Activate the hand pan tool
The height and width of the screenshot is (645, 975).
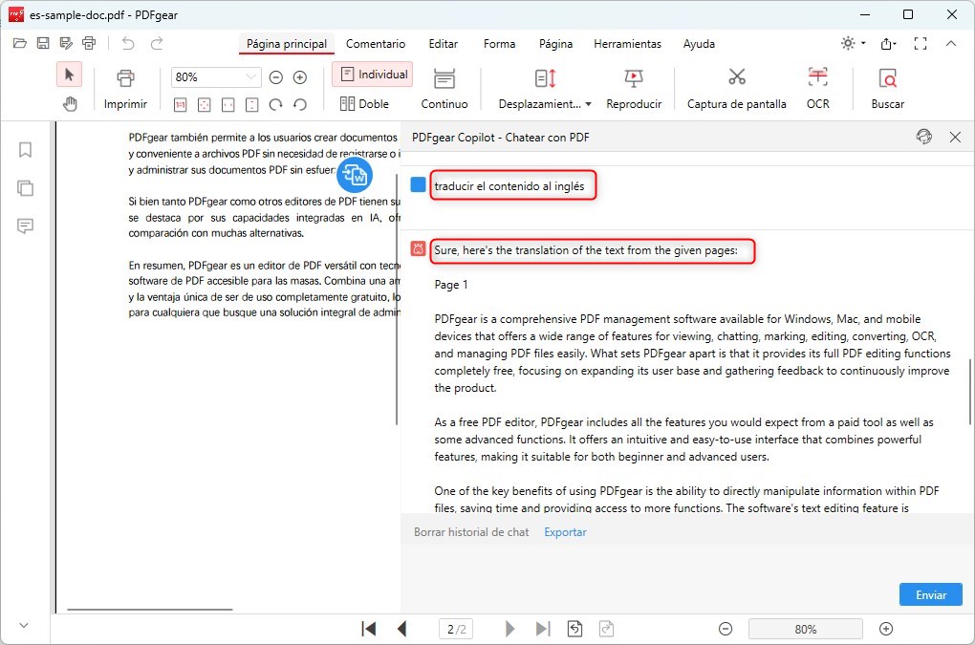click(x=70, y=104)
